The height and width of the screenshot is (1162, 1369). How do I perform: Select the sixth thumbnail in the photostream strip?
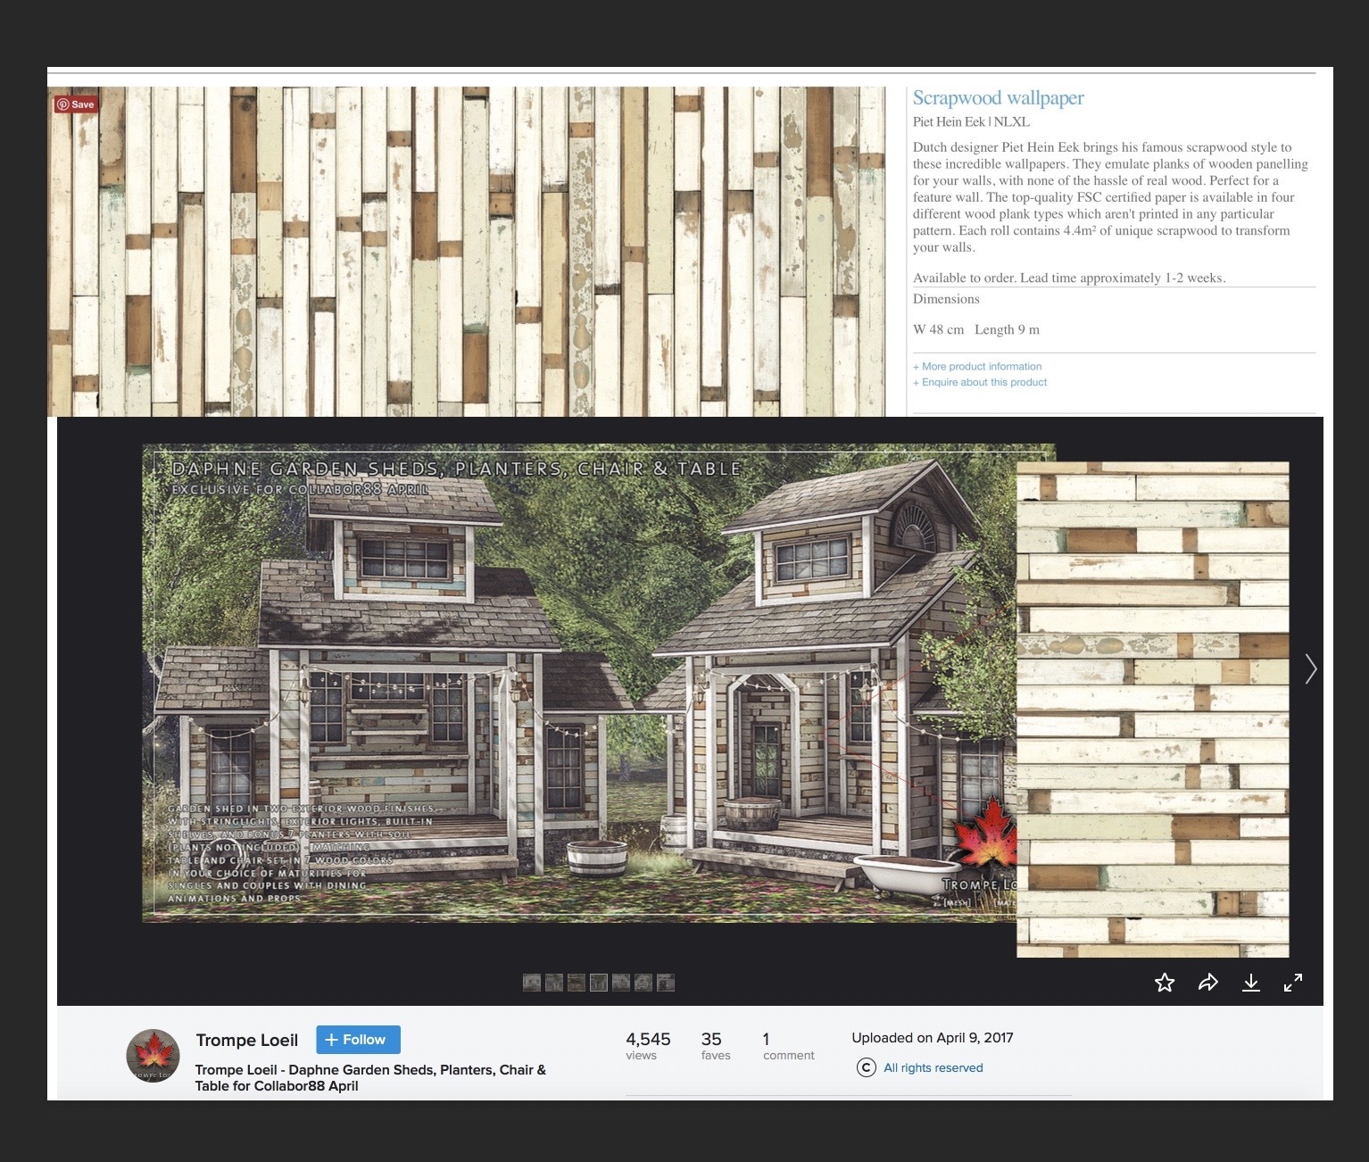[643, 983]
